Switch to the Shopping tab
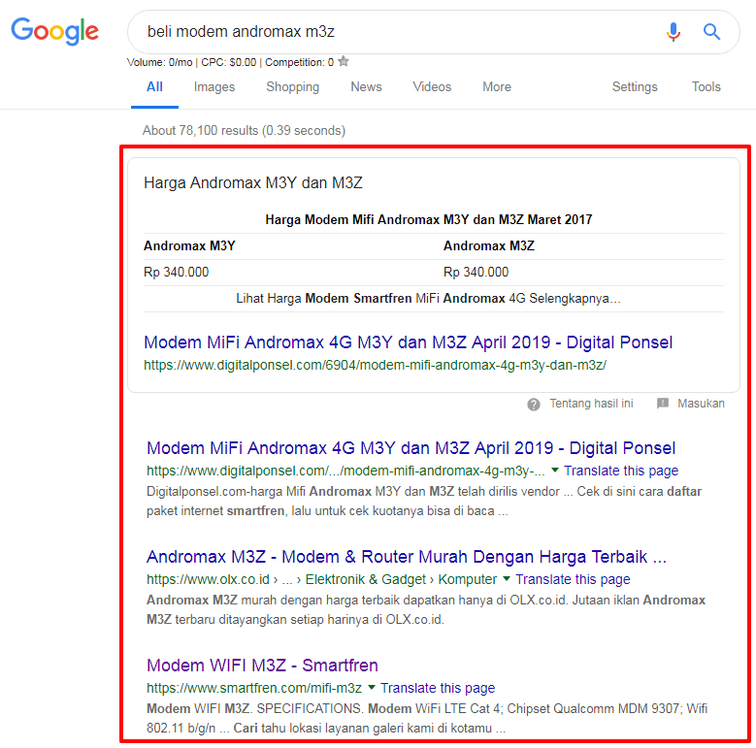 (x=292, y=86)
